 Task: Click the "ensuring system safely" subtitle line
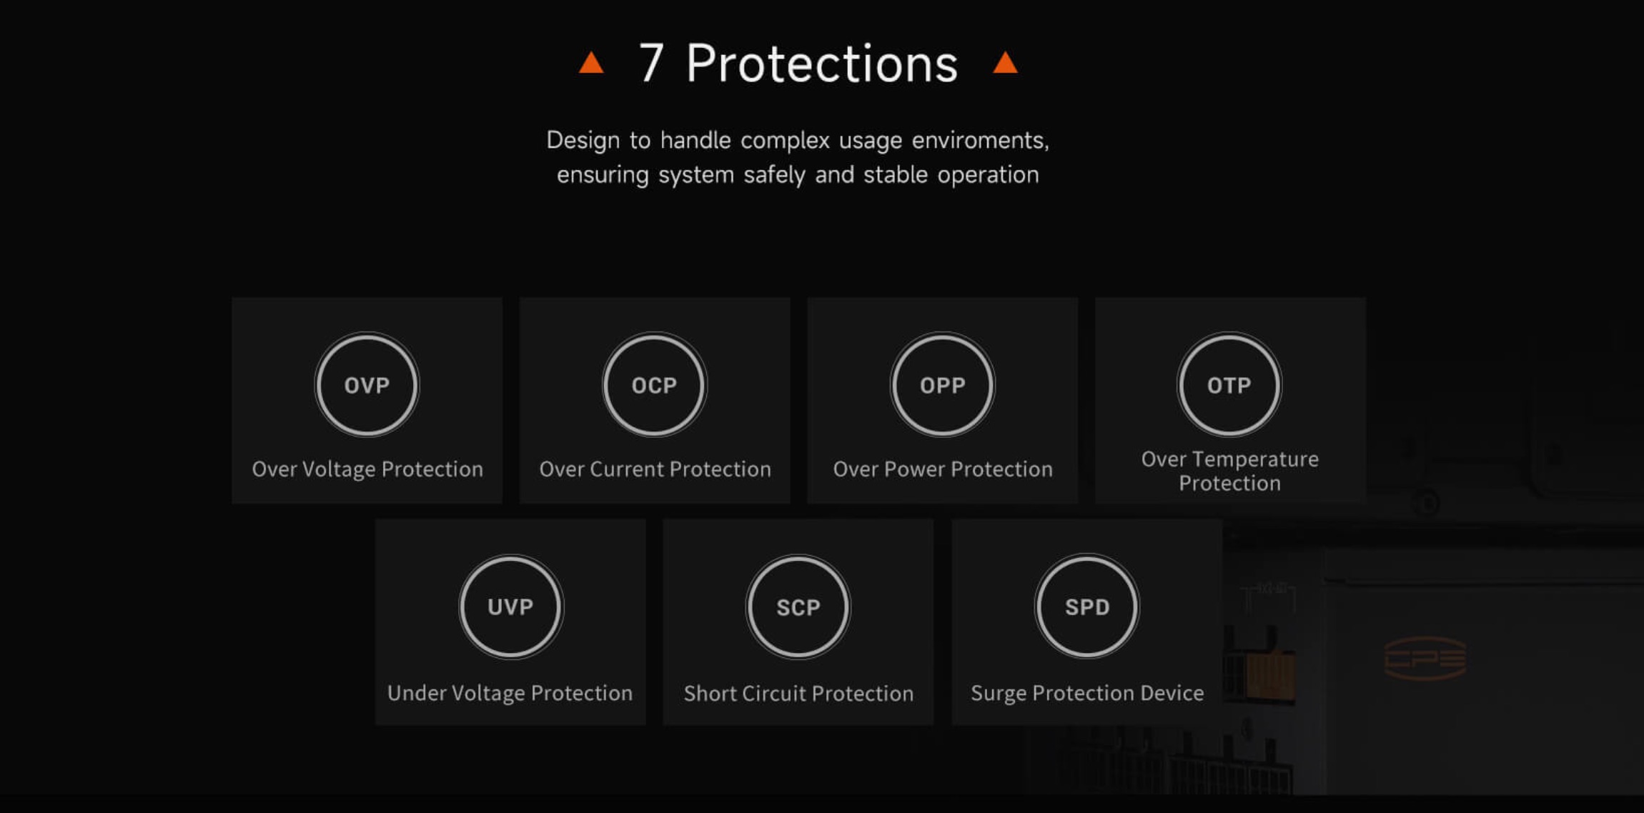[798, 175]
